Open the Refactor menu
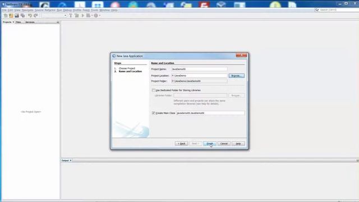 50,10
